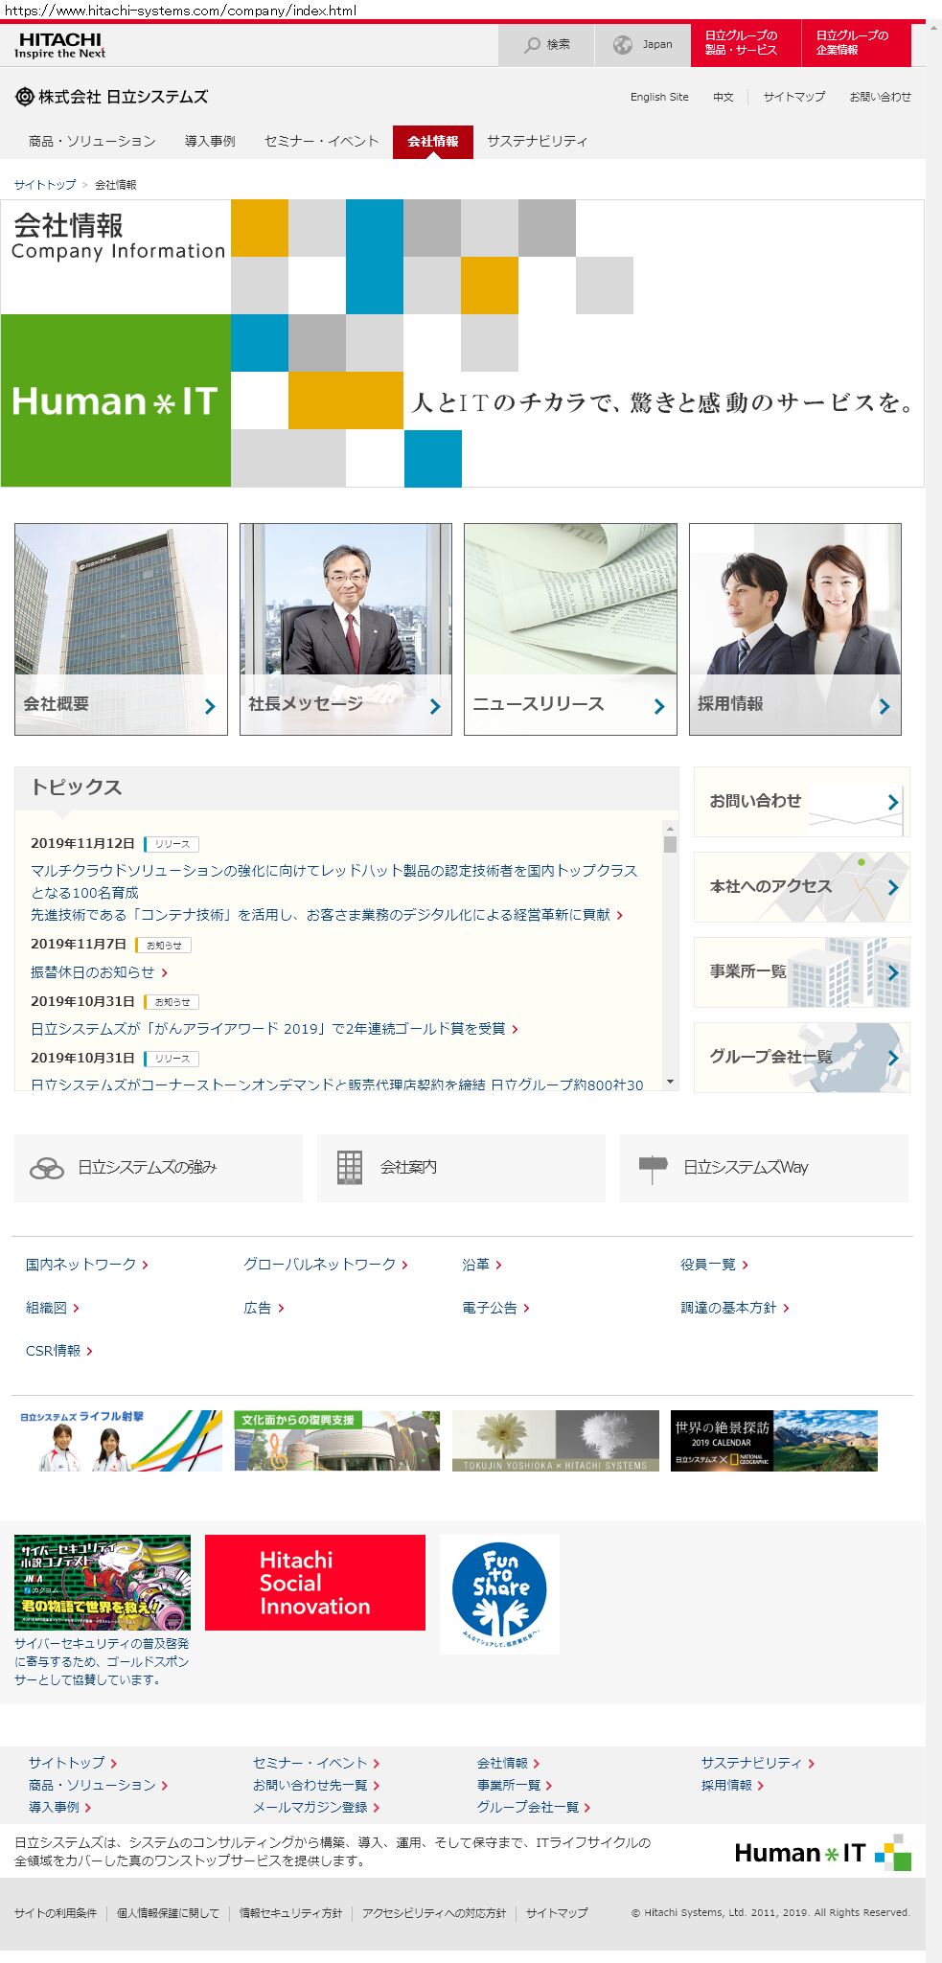Select 商品・ソリューション in main menu

tap(92, 141)
